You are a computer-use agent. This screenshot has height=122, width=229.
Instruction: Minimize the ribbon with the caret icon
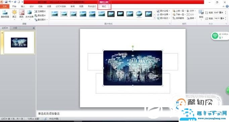pos(223,6)
